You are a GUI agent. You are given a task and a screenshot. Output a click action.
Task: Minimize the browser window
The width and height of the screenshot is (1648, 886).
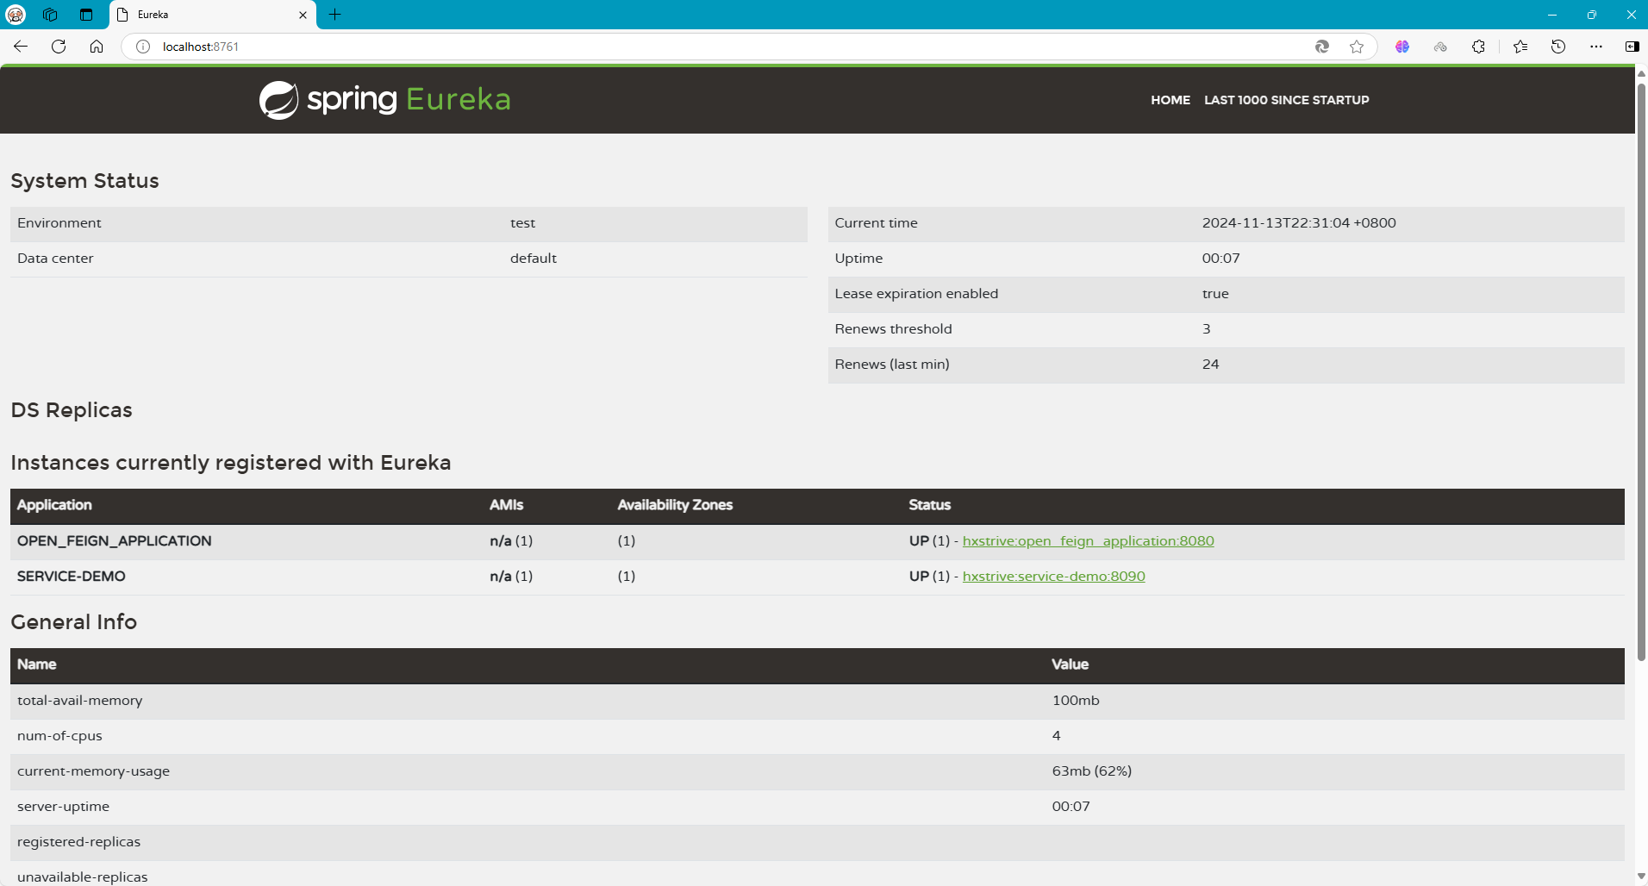pos(1552,15)
